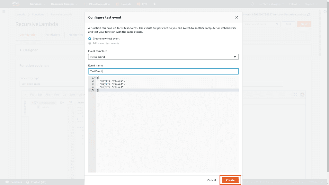Viewport: 329px width, 185px height.
Task: Click the info circle icon at right edge
Action: coord(325,12)
